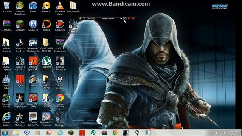The image size is (242, 136).
Task: Open the Windows Start menu
Action: (5, 133)
